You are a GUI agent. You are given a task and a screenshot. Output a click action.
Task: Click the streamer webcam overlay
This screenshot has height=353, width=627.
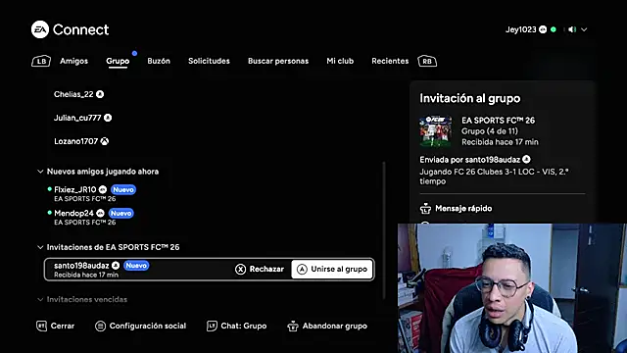click(512, 288)
